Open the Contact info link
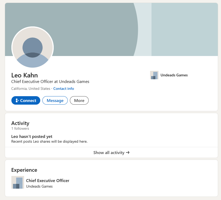221x200 pixels. [64, 89]
